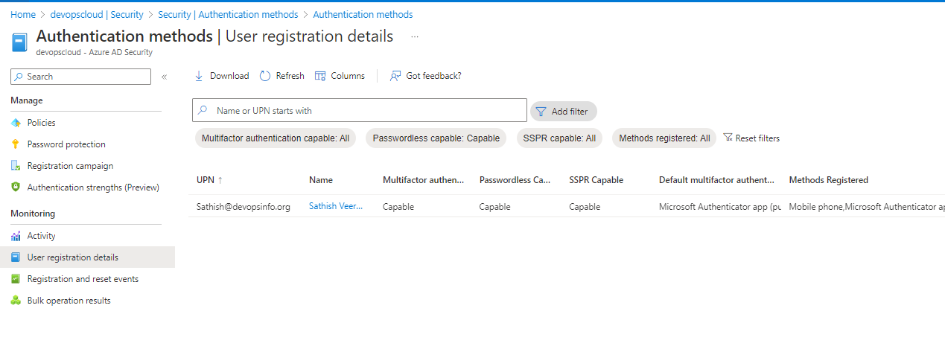
Task: Collapse the left navigation sidebar
Action: (x=165, y=77)
